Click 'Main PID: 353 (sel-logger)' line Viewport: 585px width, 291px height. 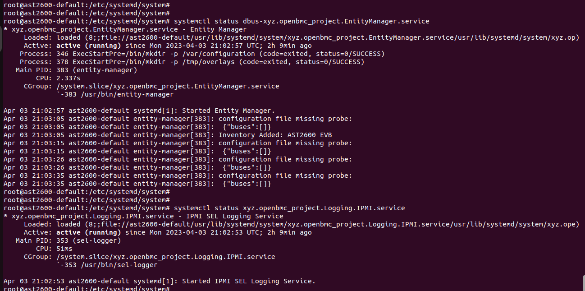click(68, 240)
